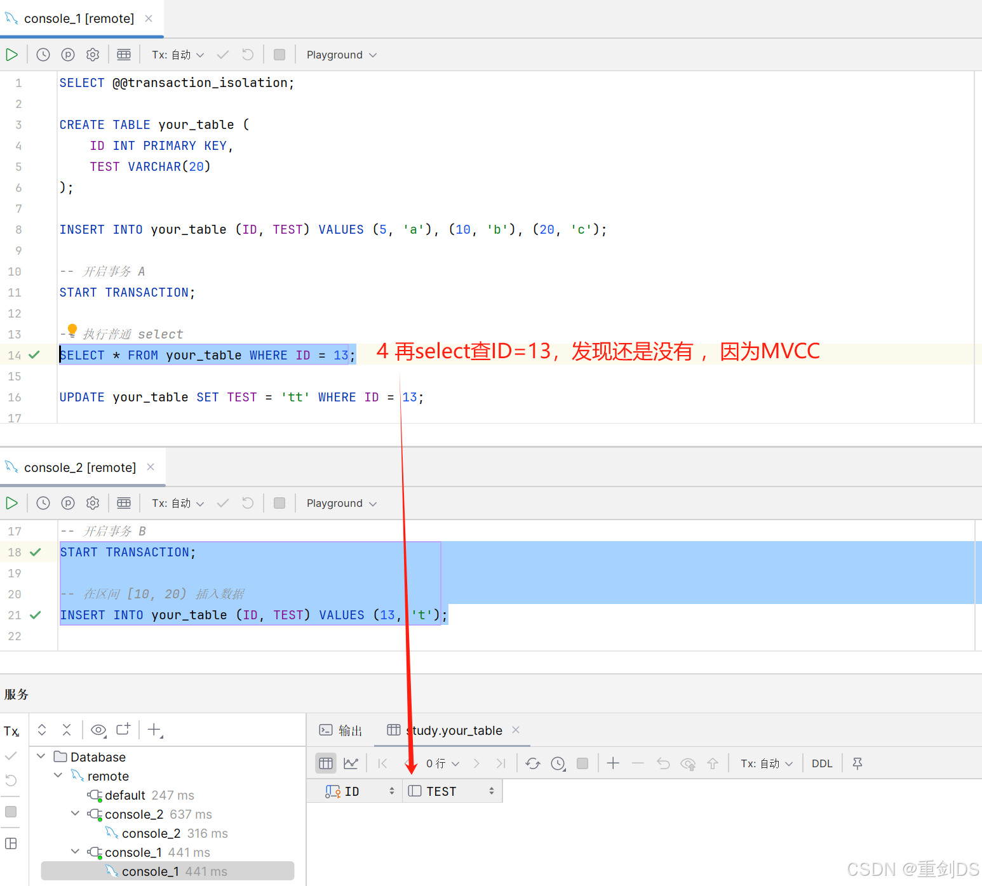Open Tx mode dropdown in console_2

pos(178,503)
